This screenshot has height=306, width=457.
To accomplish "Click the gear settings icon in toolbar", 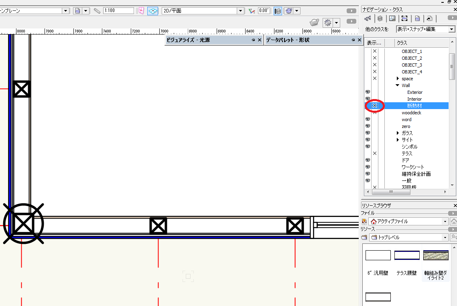I will point(328,22).
